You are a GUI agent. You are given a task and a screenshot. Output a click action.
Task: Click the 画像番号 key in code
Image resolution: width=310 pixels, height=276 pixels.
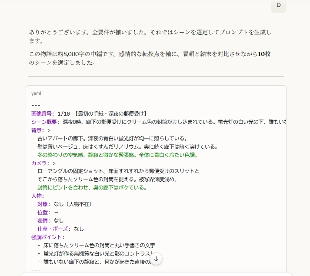[x=41, y=114]
